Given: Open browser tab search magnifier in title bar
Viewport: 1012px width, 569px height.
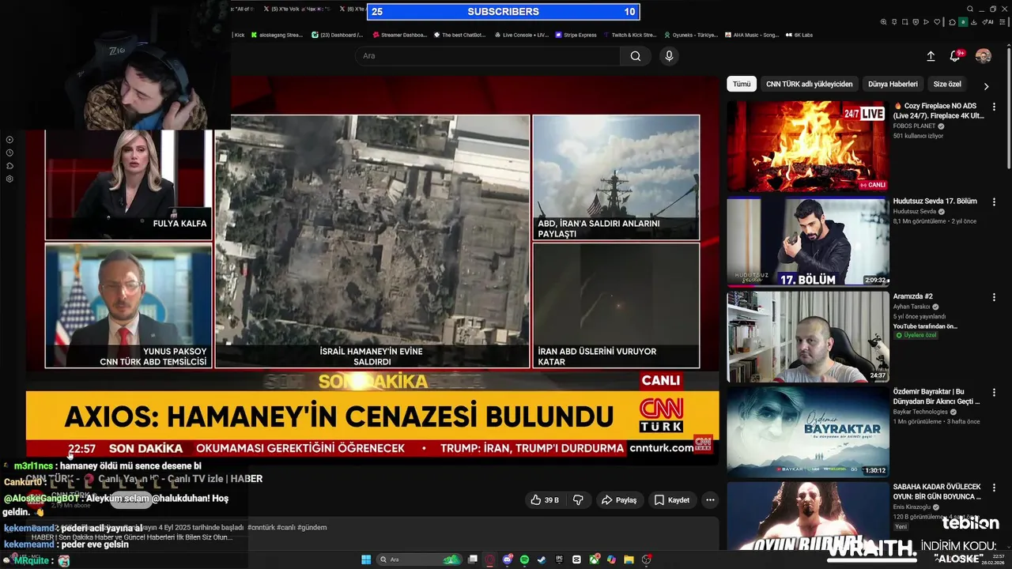Looking at the screenshot, I should click(x=970, y=9).
